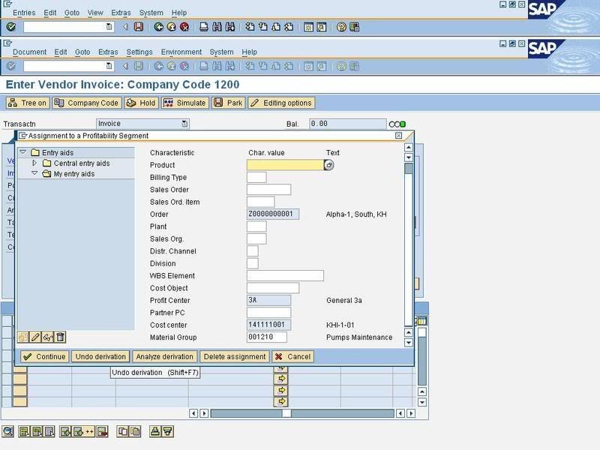Image resolution: width=600 pixels, height=450 pixels.
Task: Expand the Central entry aids folder
Action: [x=34, y=163]
